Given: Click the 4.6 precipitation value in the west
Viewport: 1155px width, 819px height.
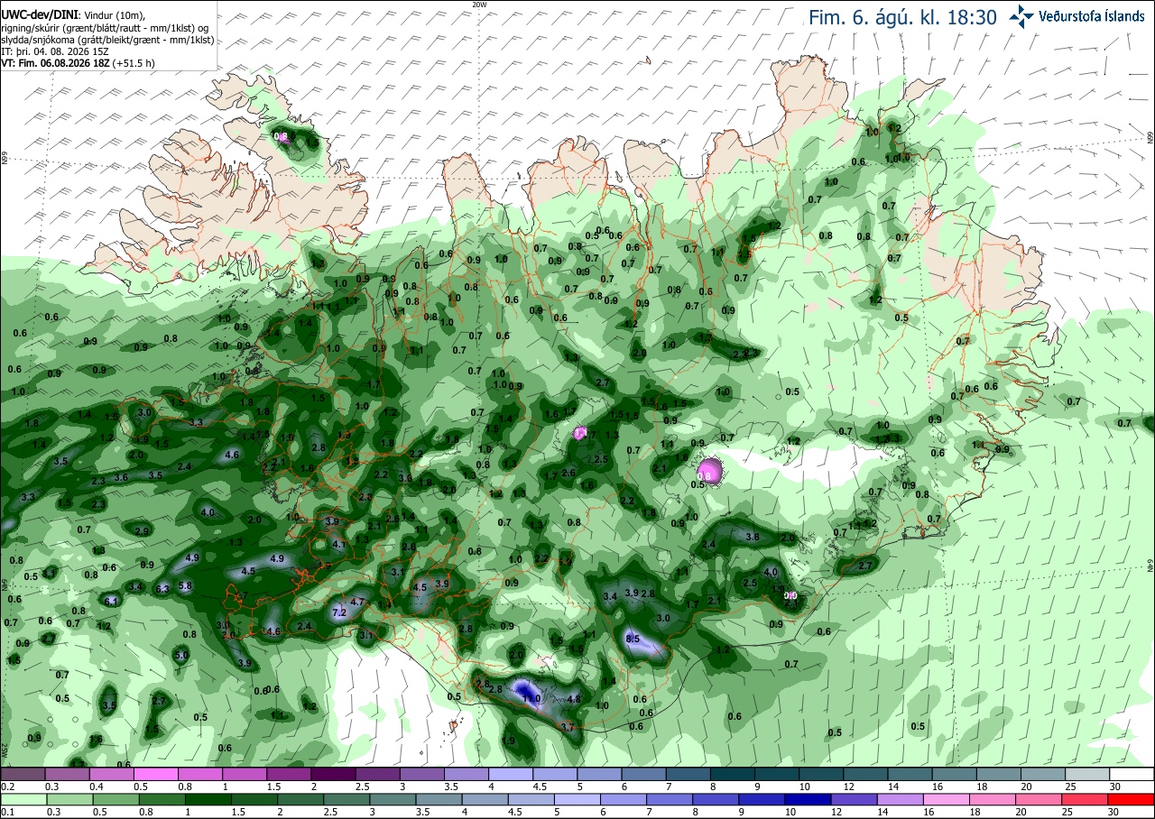Looking at the screenshot, I should click(x=232, y=455).
